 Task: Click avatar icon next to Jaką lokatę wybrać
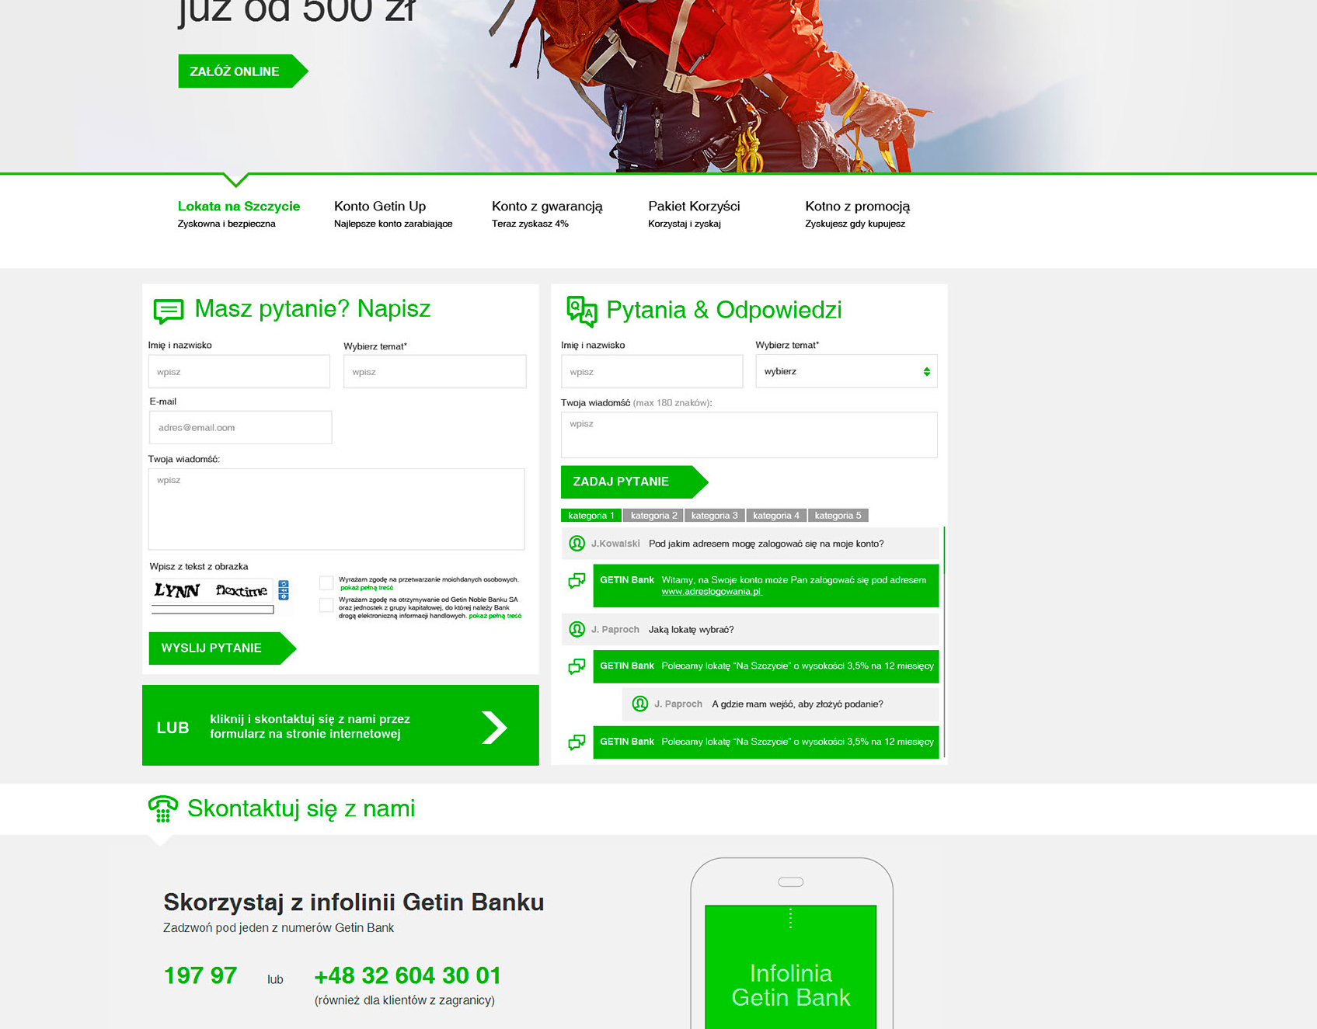pos(577,629)
